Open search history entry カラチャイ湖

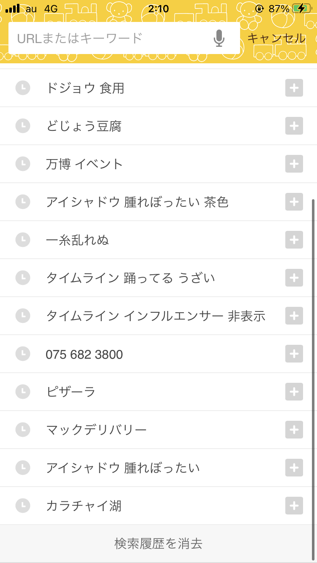(x=84, y=506)
